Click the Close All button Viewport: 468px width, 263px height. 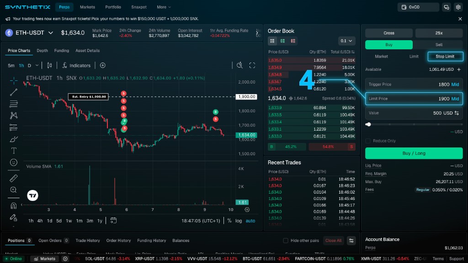point(333,241)
